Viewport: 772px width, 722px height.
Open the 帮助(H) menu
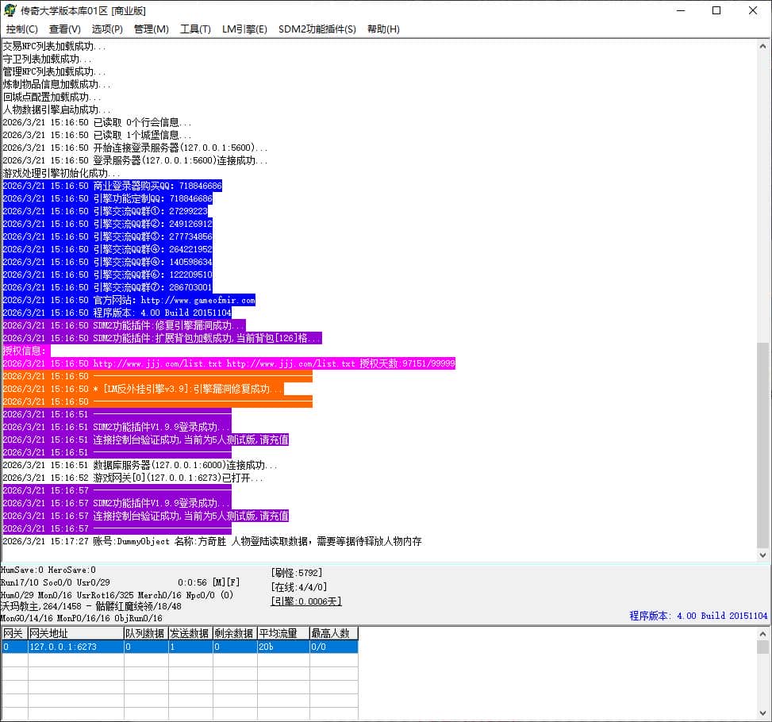click(x=383, y=29)
